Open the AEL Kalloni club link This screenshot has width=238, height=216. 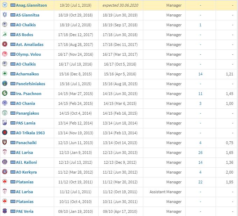[27, 162]
